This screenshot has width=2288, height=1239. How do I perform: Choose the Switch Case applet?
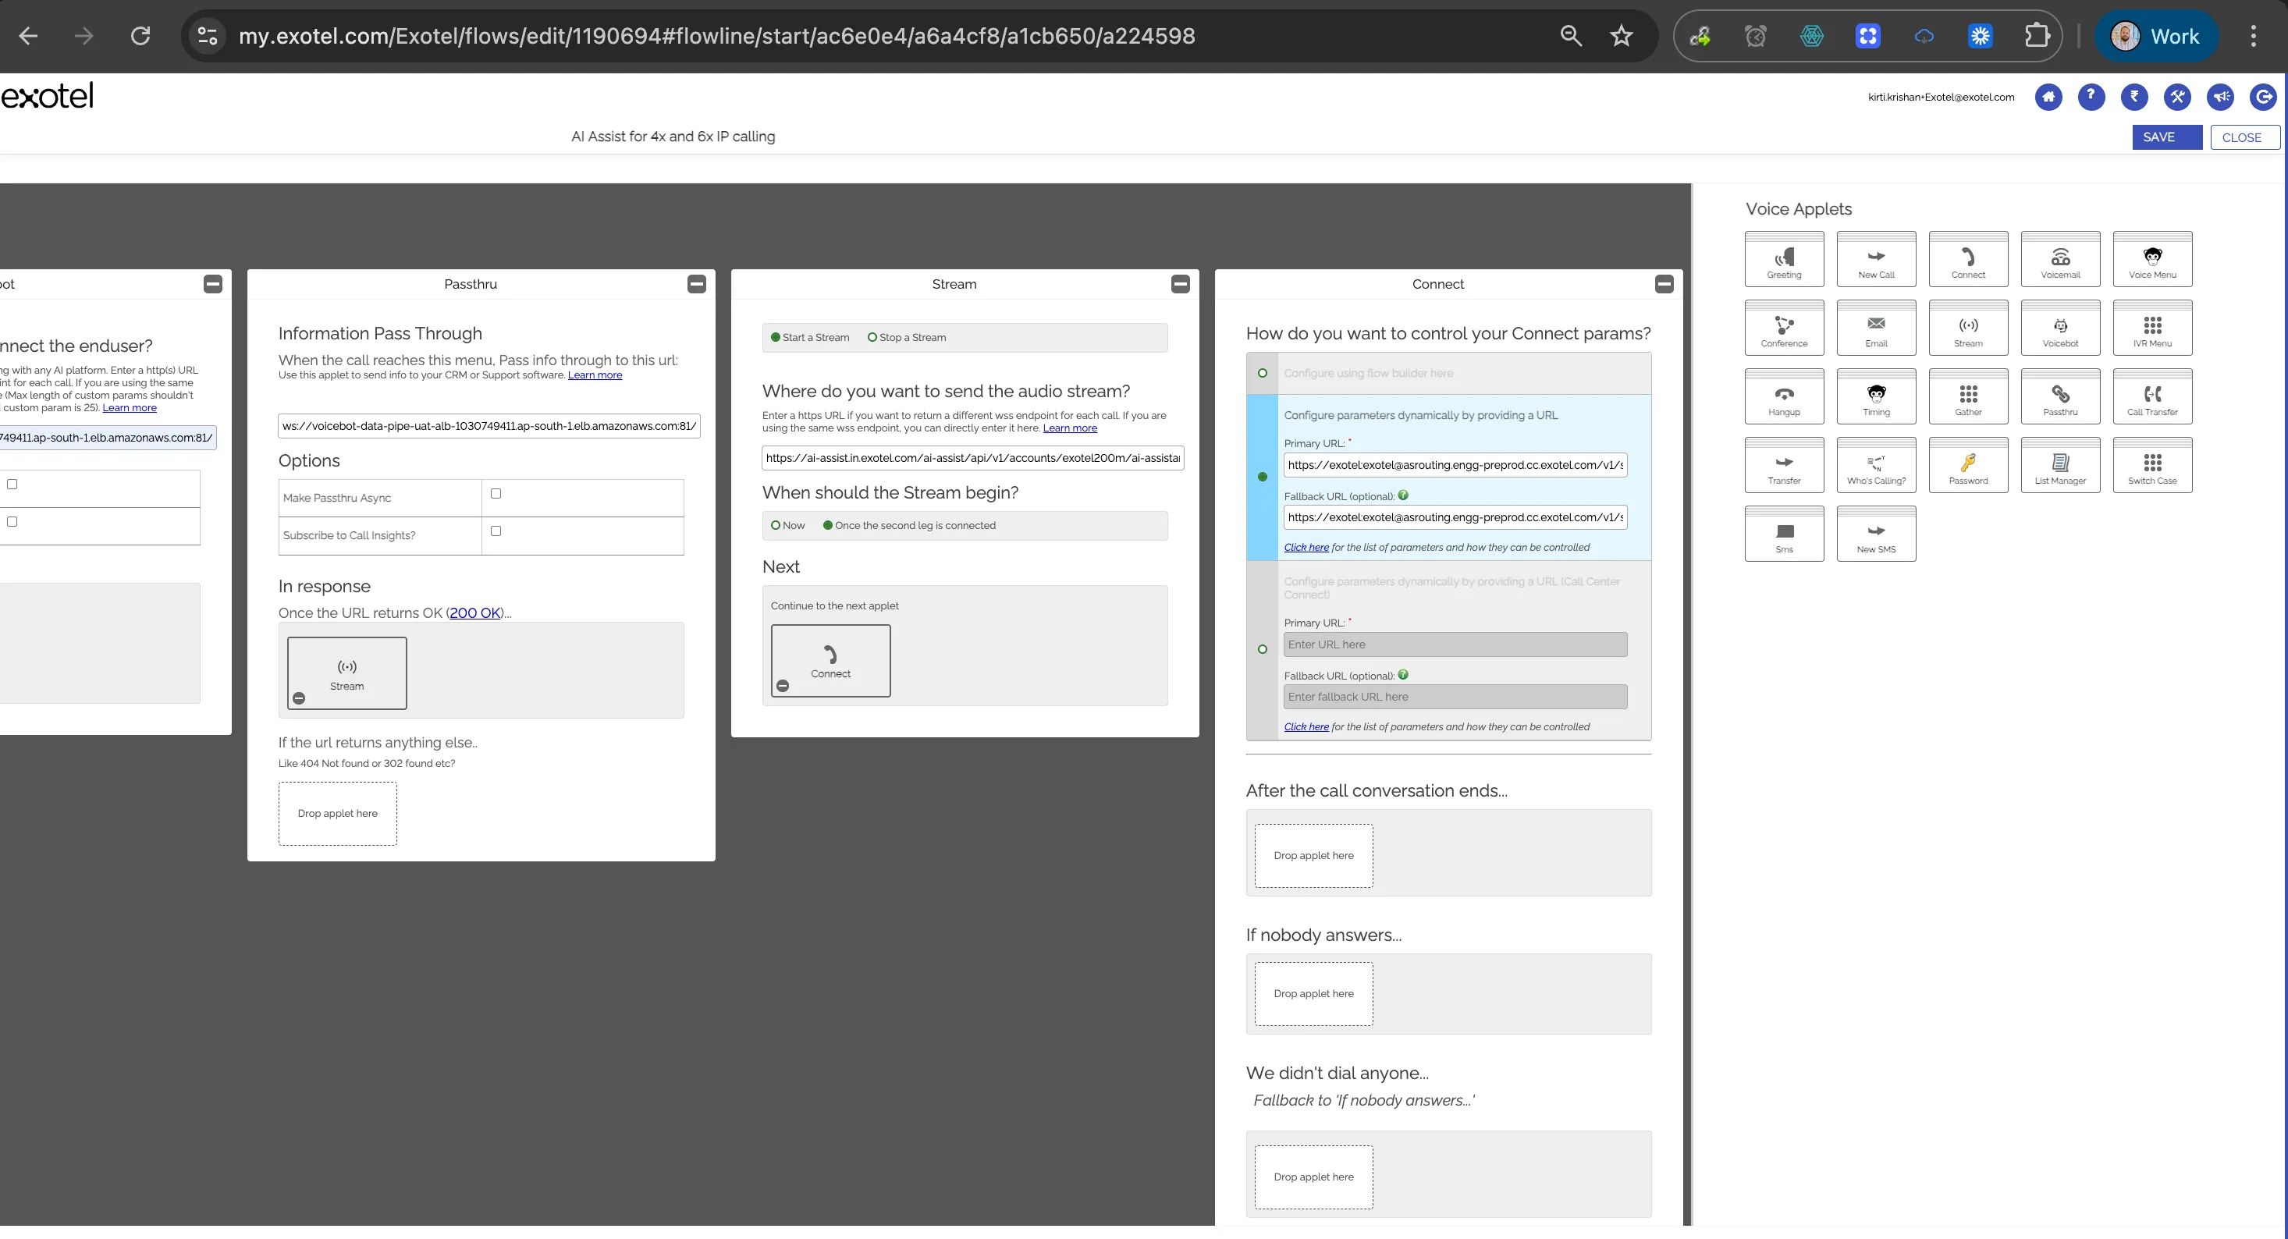click(x=2152, y=464)
